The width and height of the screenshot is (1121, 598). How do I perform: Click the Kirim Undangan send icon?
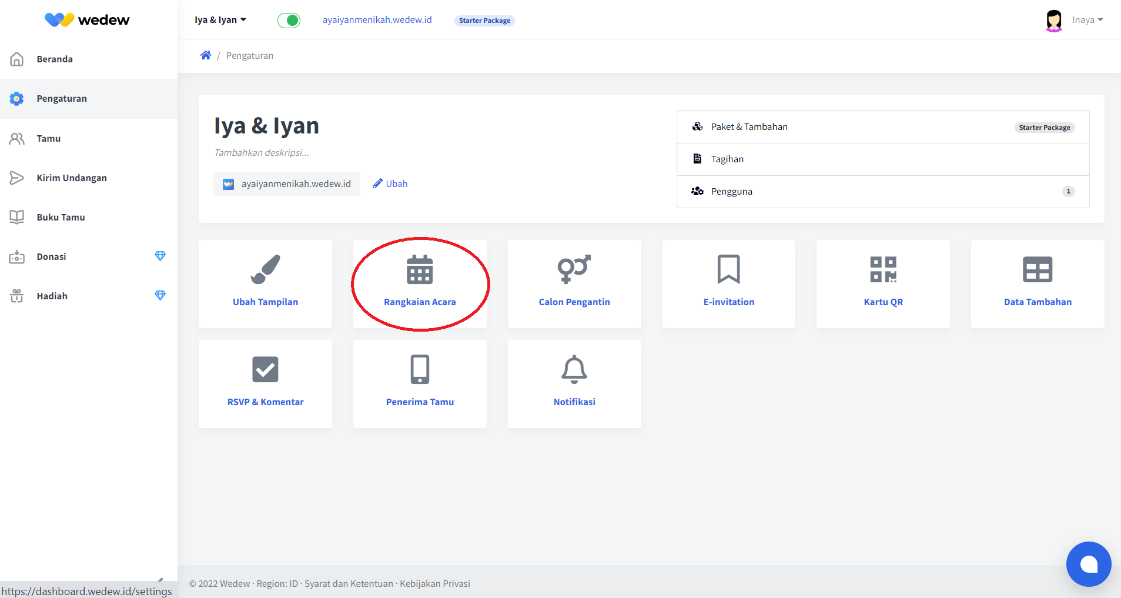17,178
